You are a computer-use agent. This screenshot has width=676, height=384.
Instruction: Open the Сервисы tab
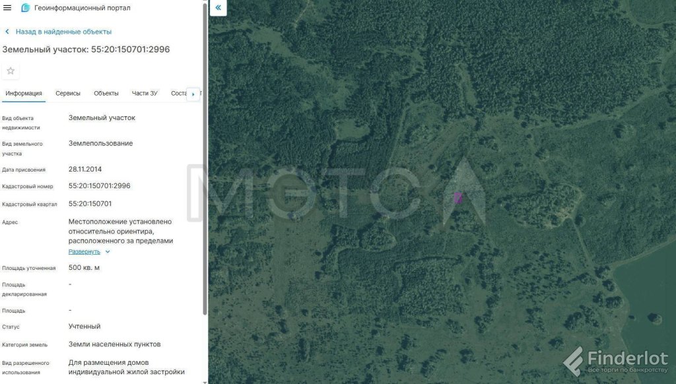tap(68, 94)
